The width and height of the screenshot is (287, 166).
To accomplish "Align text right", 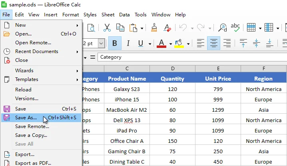I will [227, 43].
